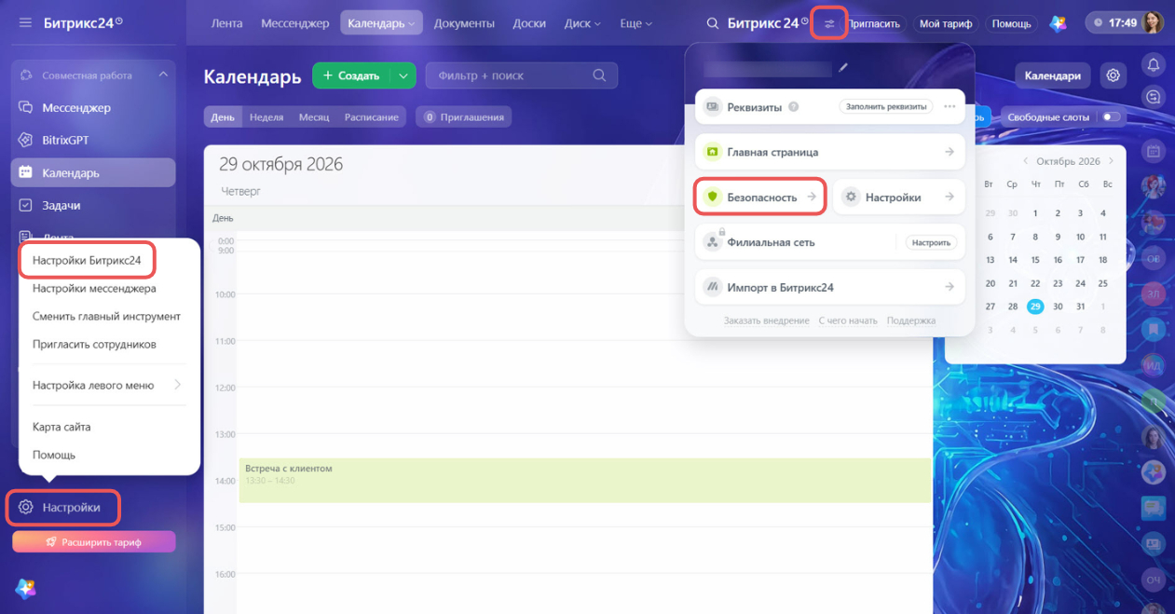Launch the colorful CoPilot star icon in top bar

point(1058,23)
